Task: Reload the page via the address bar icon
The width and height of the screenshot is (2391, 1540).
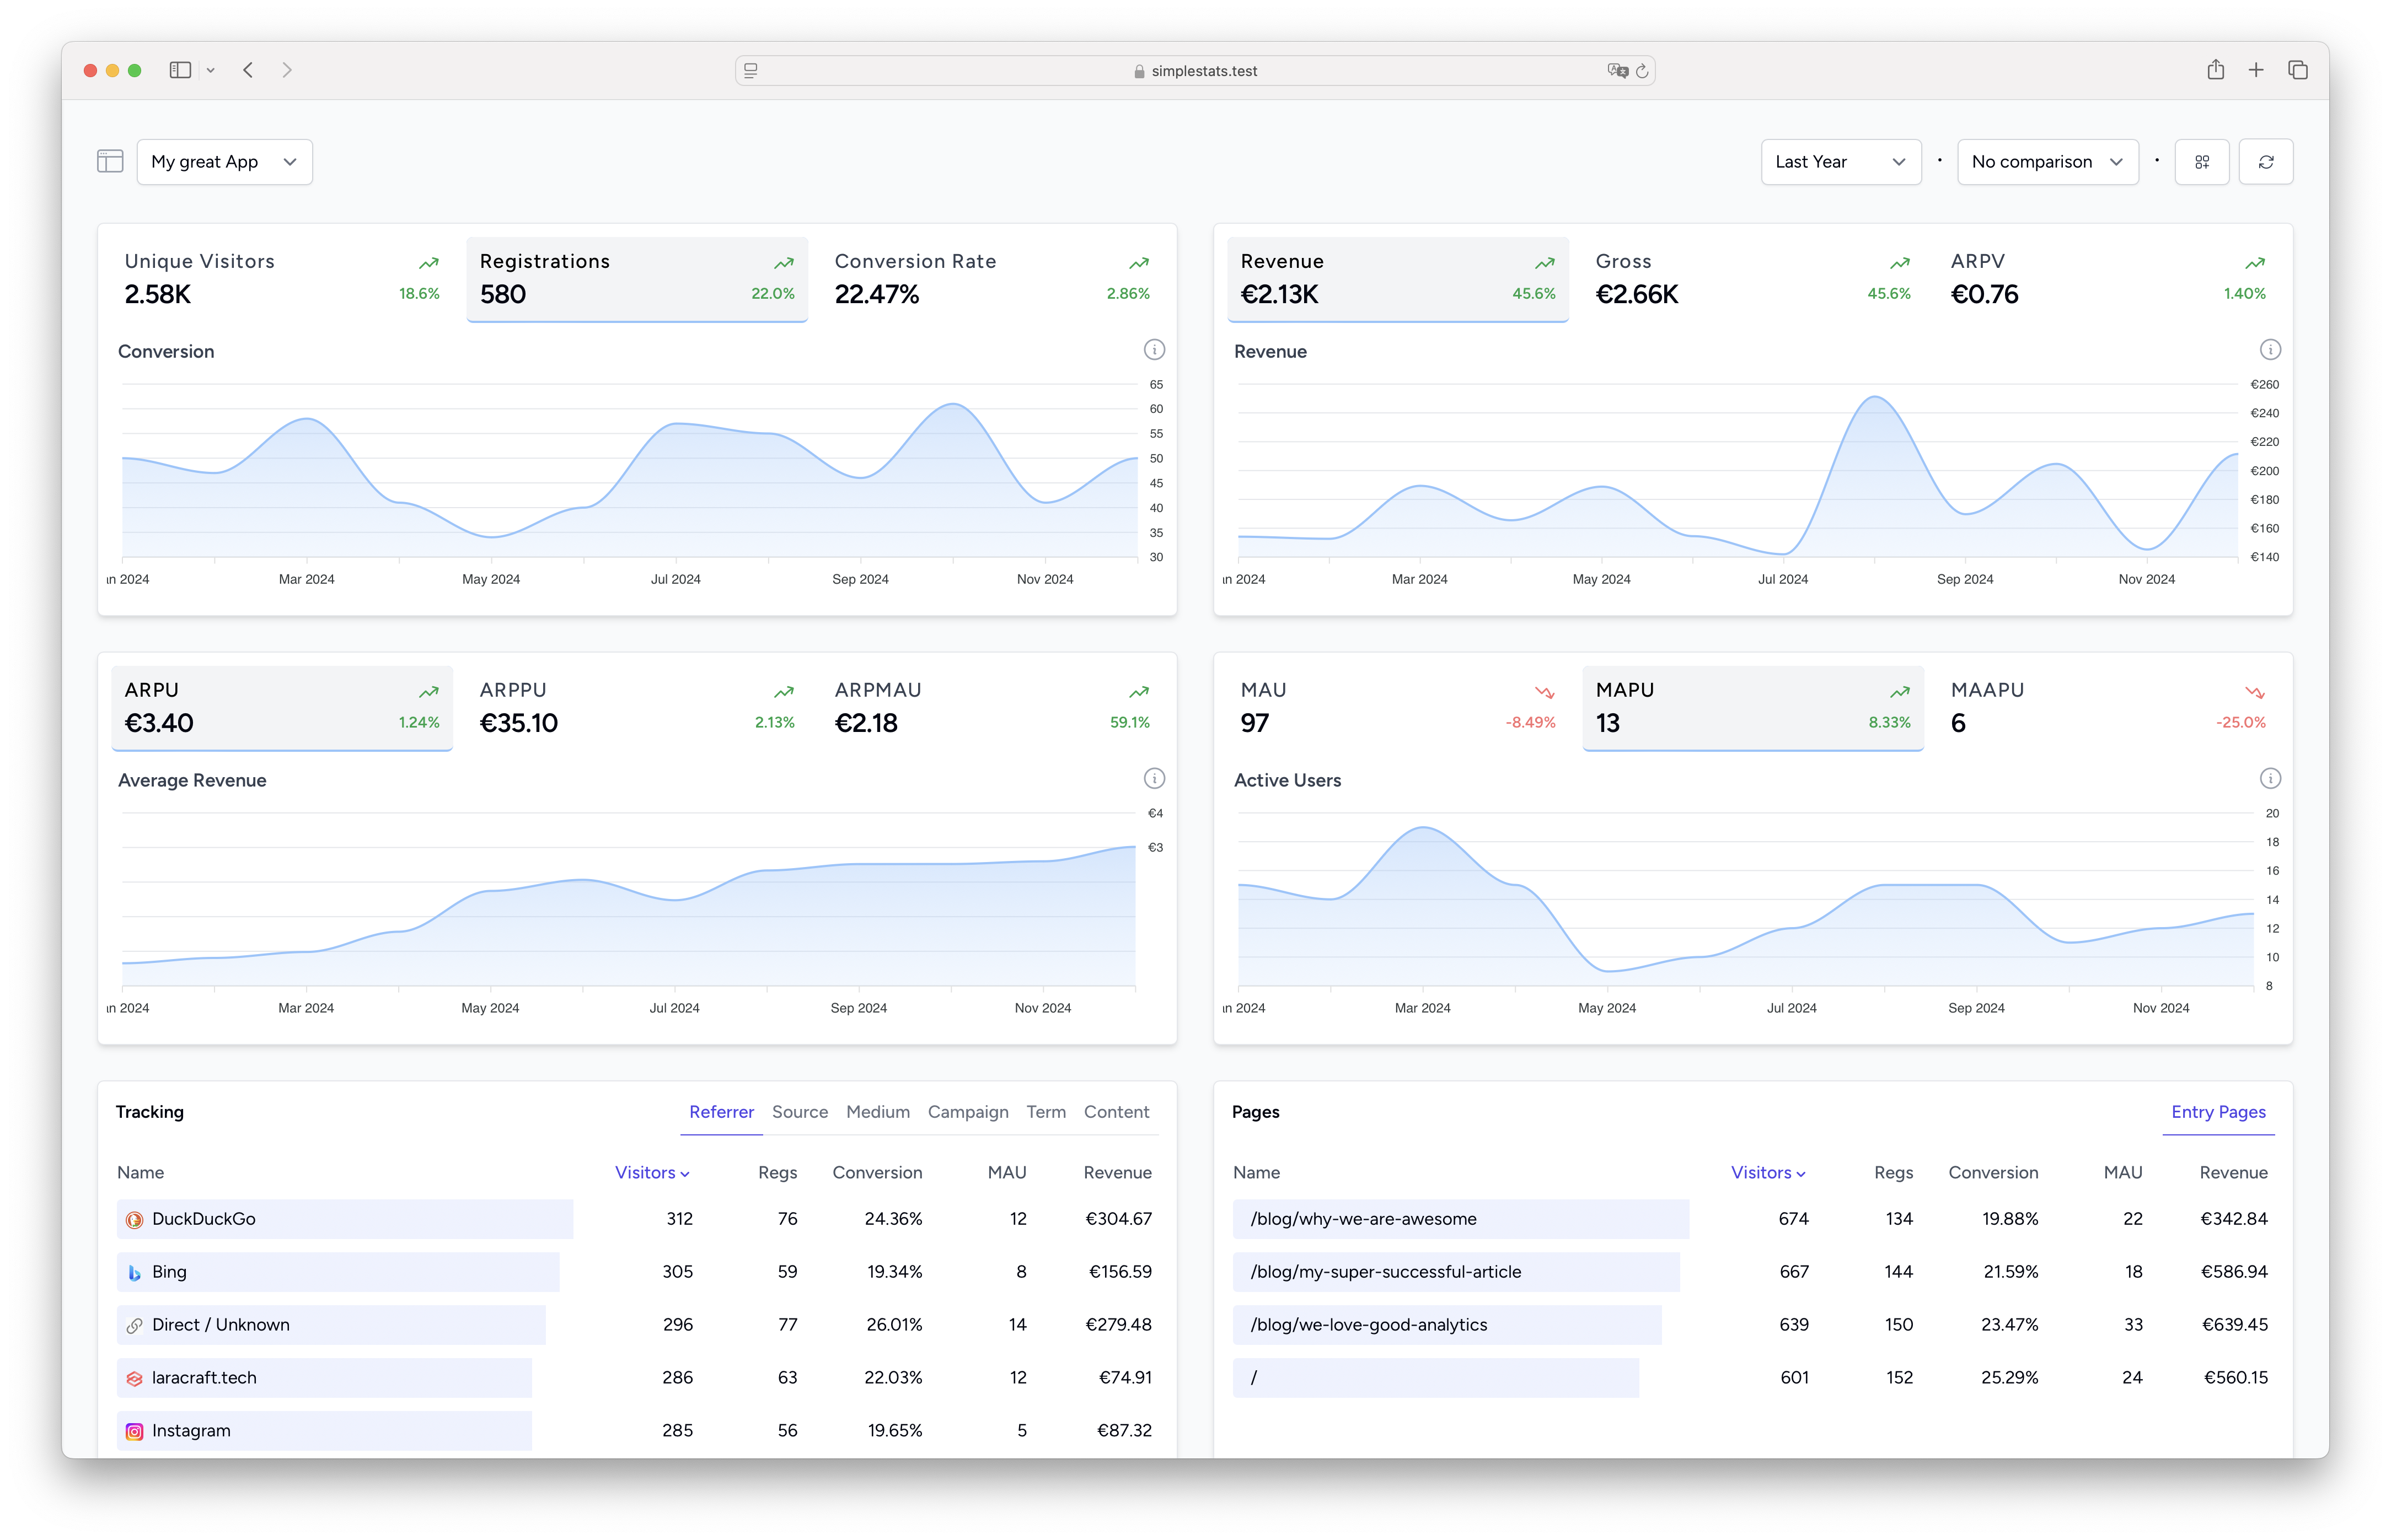Action: pyautogui.click(x=1642, y=71)
